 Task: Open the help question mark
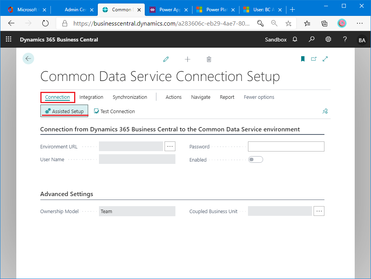[x=345, y=39]
